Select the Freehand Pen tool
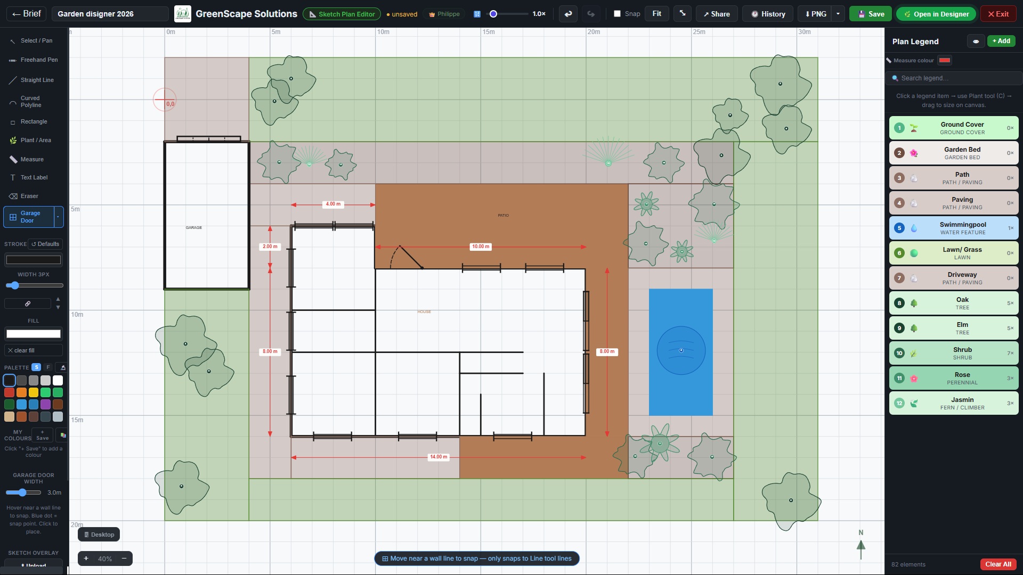This screenshot has width=1023, height=575. (x=34, y=60)
